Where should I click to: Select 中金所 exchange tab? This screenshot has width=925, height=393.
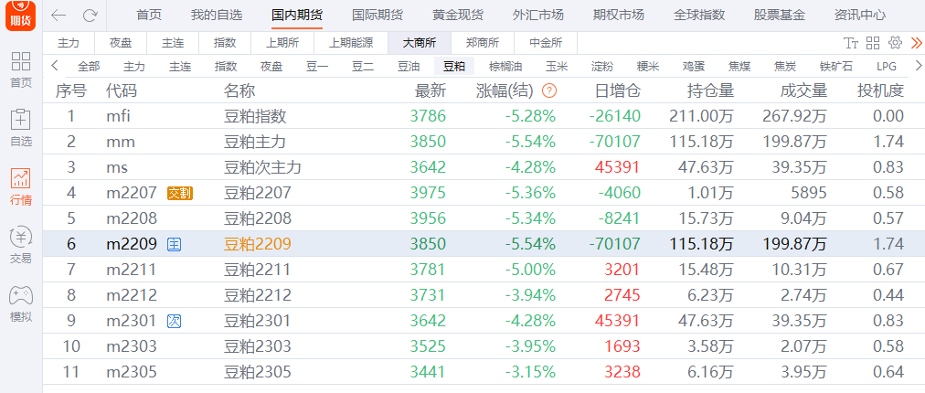(x=546, y=42)
